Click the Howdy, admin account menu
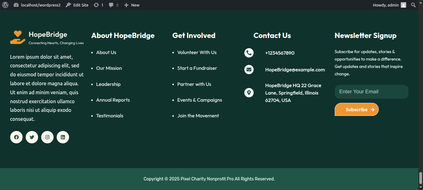The image size is (423, 190). (389, 5)
